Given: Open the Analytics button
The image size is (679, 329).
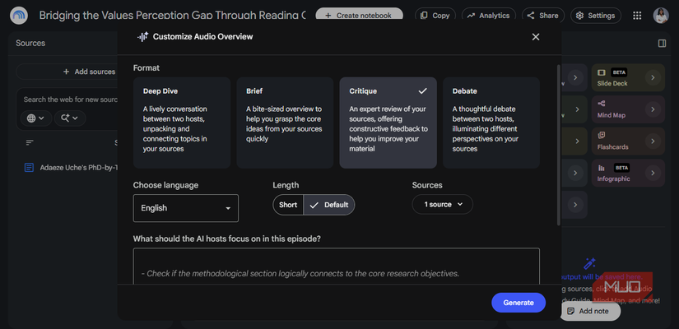Looking at the screenshot, I should 488,16.
